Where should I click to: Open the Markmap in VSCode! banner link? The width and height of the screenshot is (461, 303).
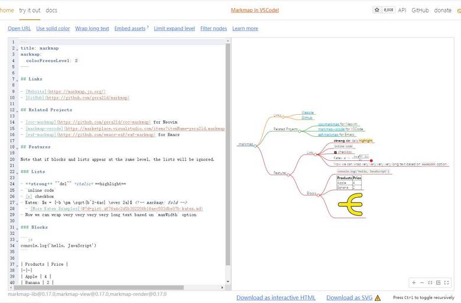pos(255,10)
